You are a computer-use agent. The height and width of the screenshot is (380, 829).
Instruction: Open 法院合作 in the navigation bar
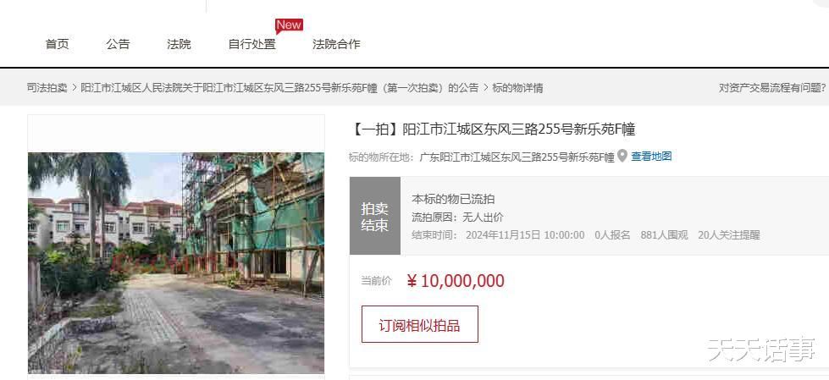pyautogui.click(x=336, y=44)
